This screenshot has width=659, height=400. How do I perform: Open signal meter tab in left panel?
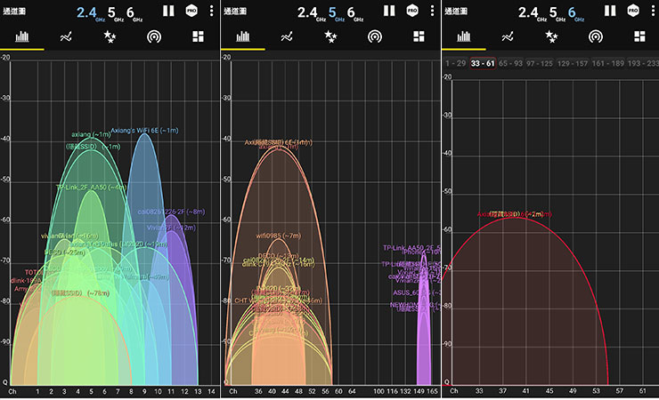pos(154,37)
